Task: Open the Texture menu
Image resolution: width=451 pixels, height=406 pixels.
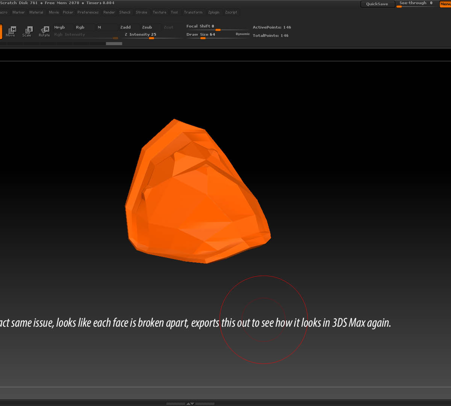Action: pyautogui.click(x=160, y=12)
